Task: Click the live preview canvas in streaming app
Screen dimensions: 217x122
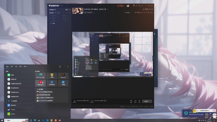Action: [x=113, y=54]
